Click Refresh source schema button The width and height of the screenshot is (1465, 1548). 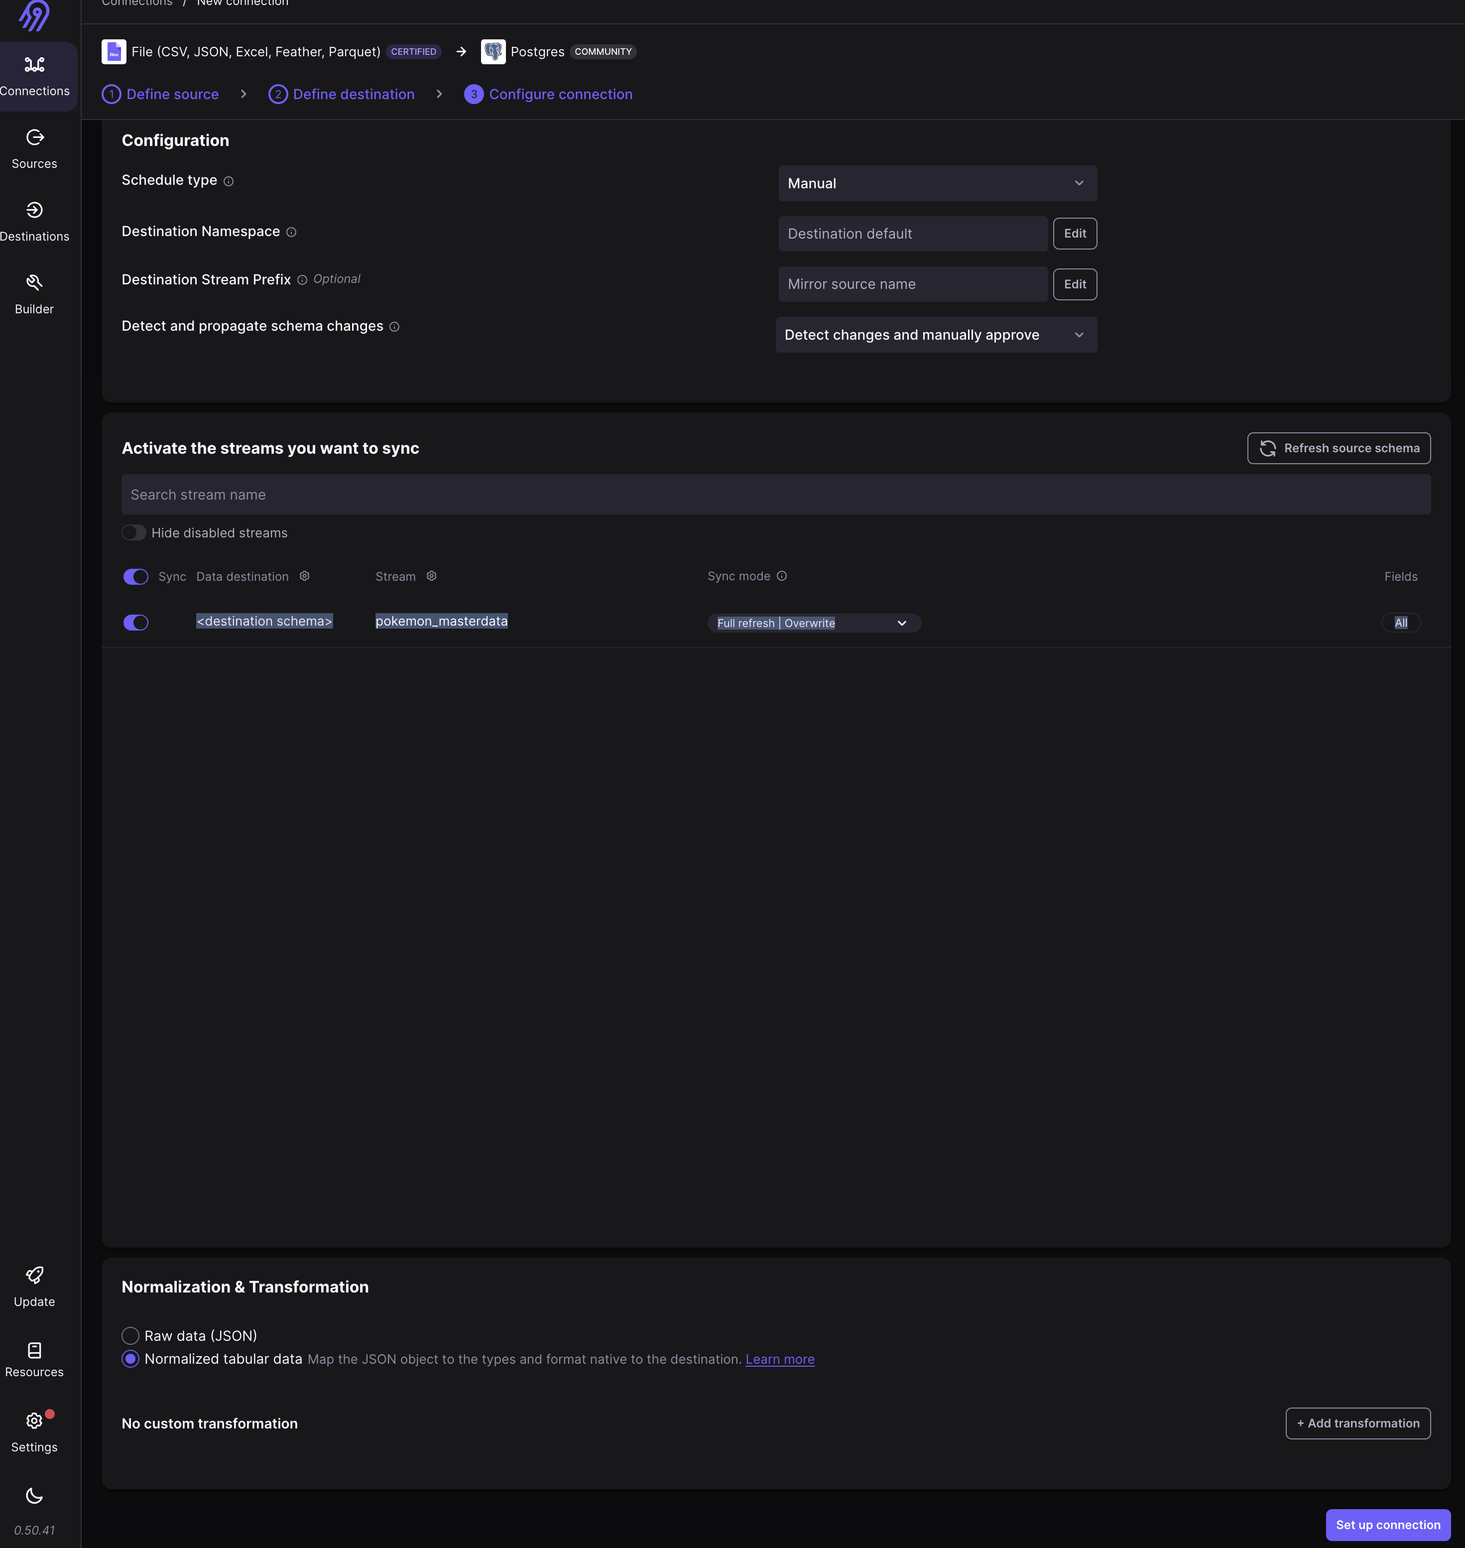pos(1339,448)
